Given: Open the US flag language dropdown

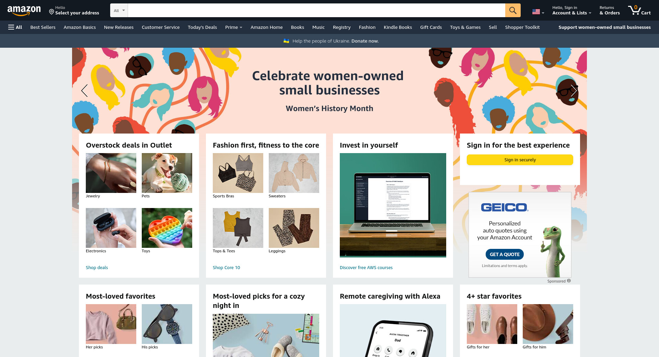Looking at the screenshot, I should 538,12.
